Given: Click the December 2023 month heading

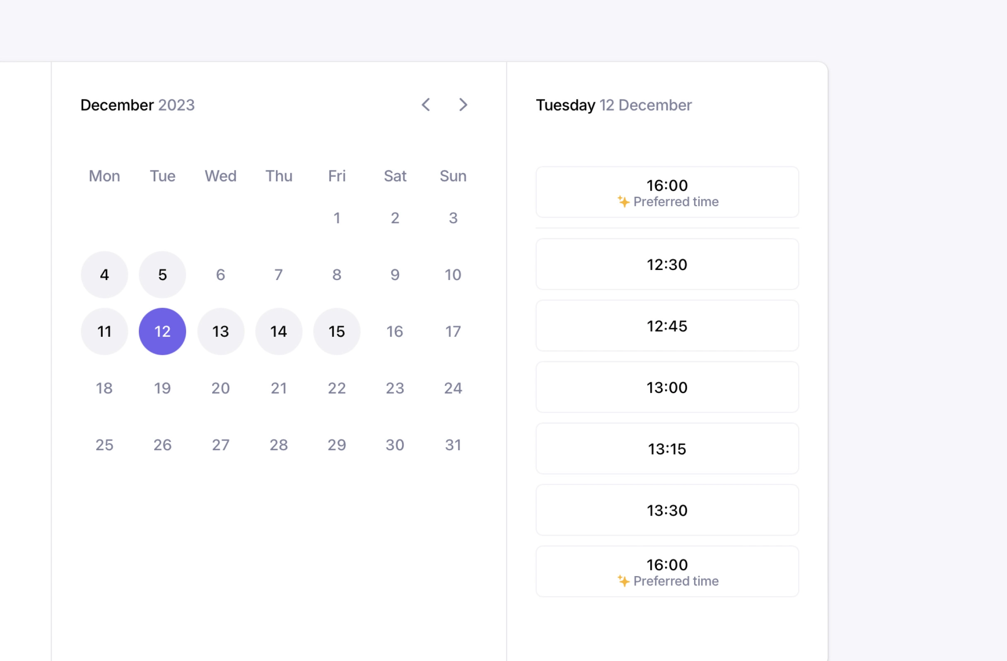Looking at the screenshot, I should (x=138, y=105).
